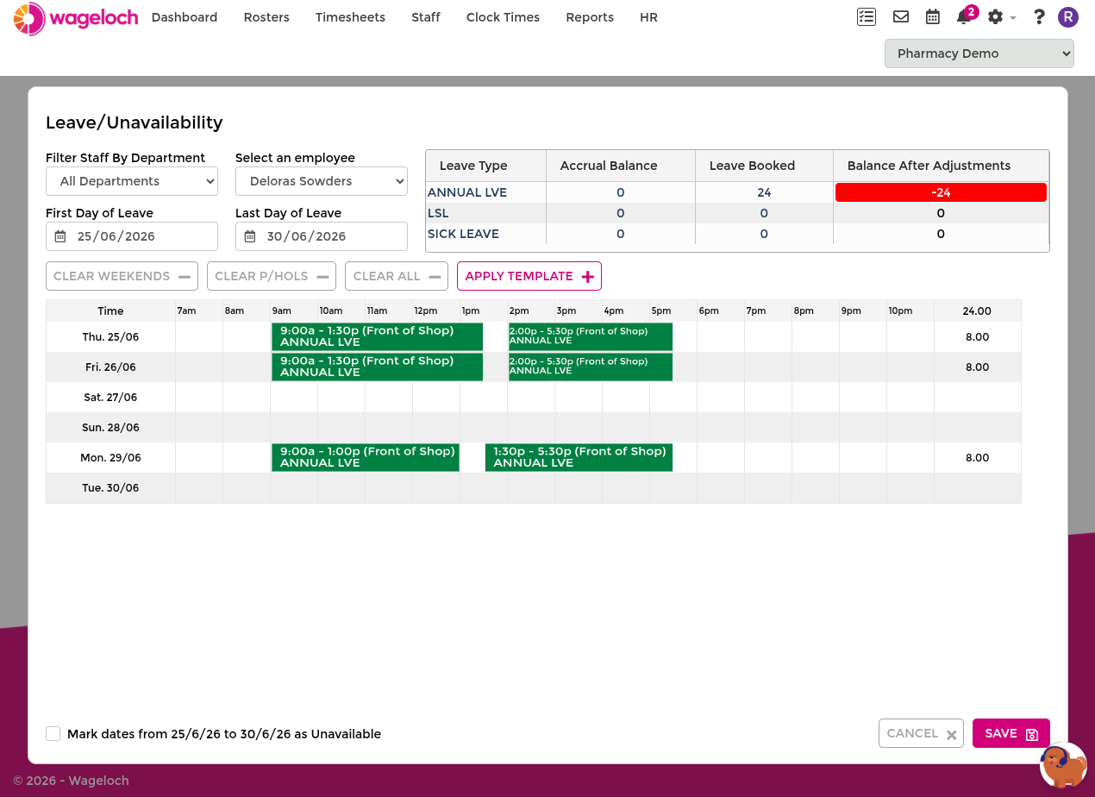Click the Sun. 28/06 row label
This screenshot has width=1095, height=797.
pos(110,428)
